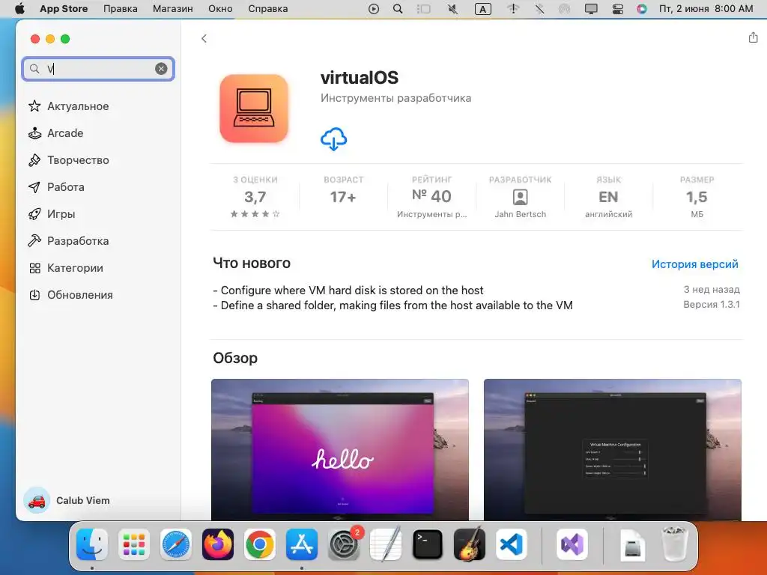Image resolution: width=767 pixels, height=575 pixels.
Task: Click the menu bar play icon
Action: 374,9
